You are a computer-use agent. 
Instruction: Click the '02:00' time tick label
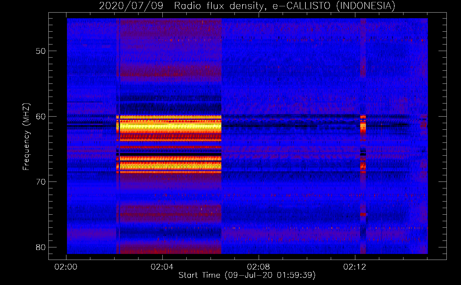pyautogui.click(x=66, y=267)
